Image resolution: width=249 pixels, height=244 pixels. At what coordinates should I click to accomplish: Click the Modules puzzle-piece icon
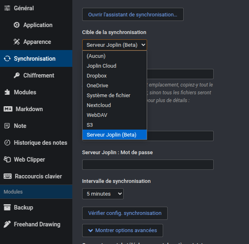[7, 92]
